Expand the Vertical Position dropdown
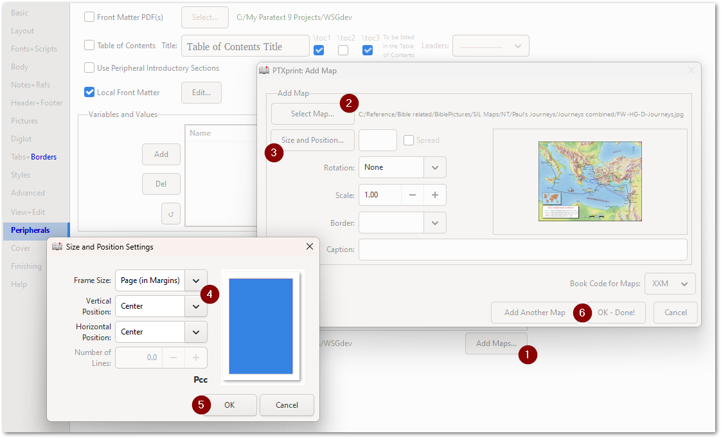The image size is (721, 438). [x=196, y=306]
